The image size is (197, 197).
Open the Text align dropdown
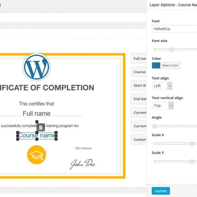(x=162, y=86)
